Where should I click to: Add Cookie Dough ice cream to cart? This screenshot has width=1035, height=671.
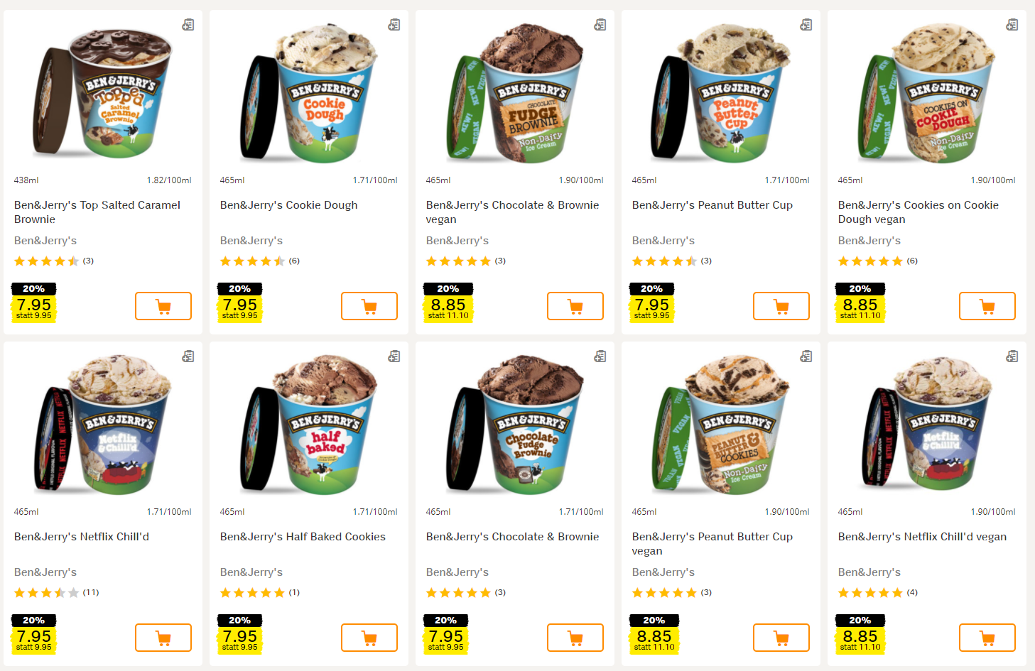[369, 306]
